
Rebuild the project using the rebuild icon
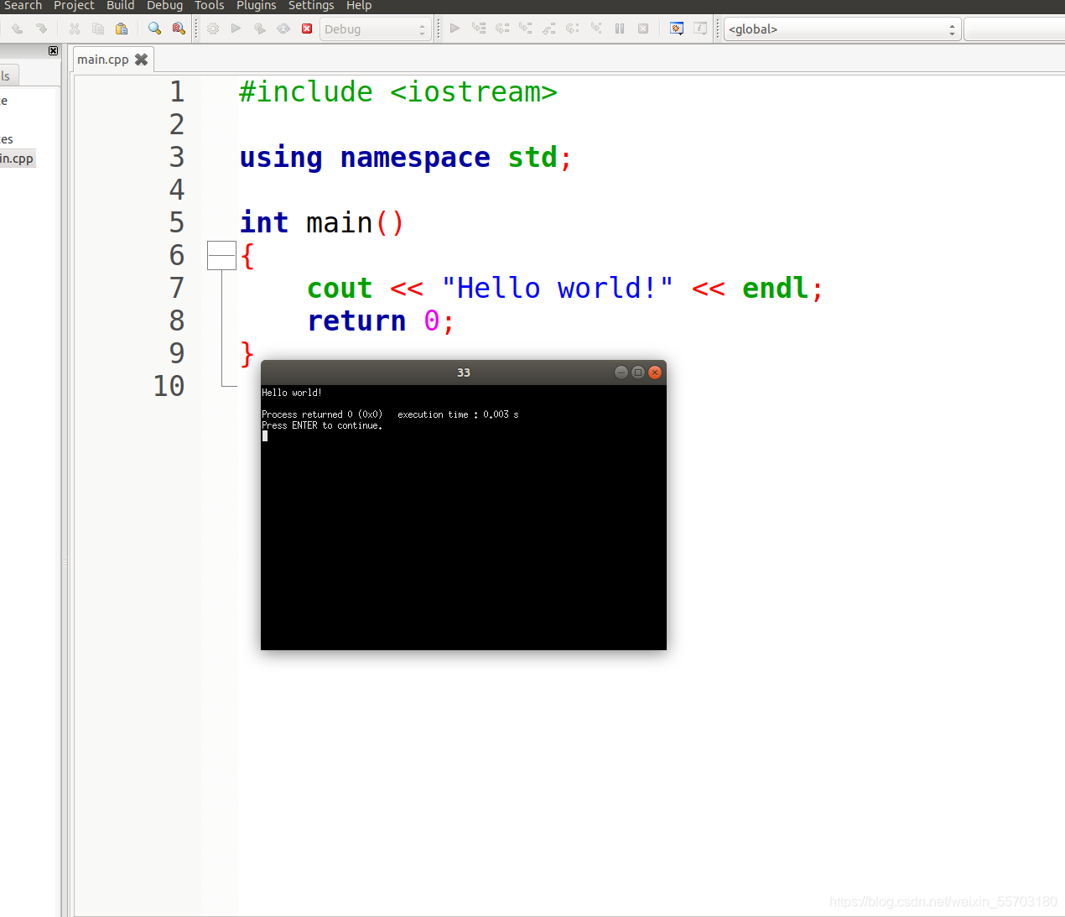[x=282, y=28]
